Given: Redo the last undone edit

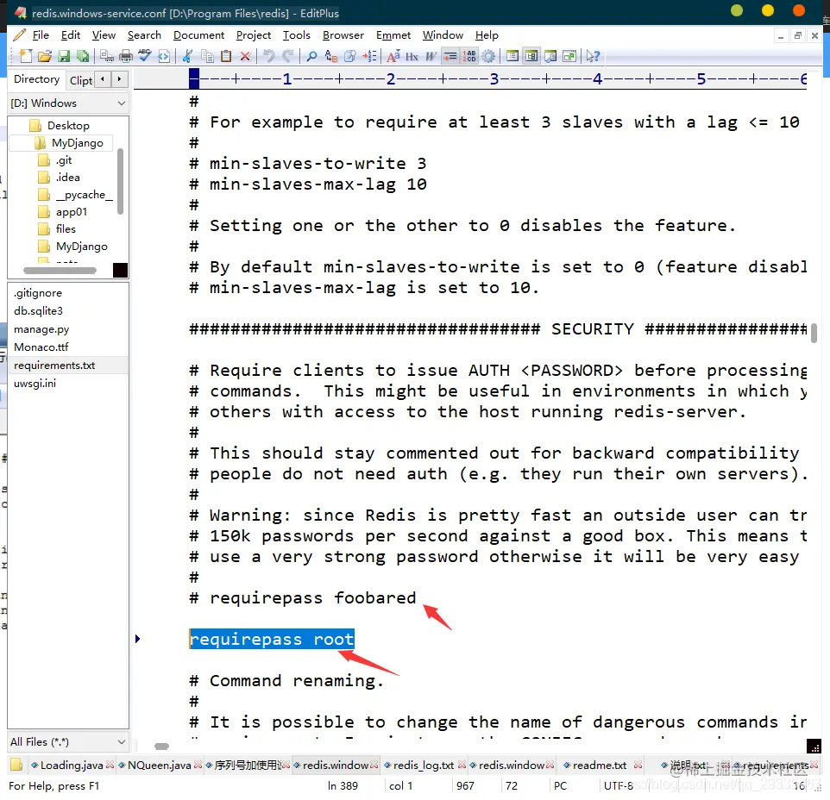Looking at the screenshot, I should [x=288, y=56].
